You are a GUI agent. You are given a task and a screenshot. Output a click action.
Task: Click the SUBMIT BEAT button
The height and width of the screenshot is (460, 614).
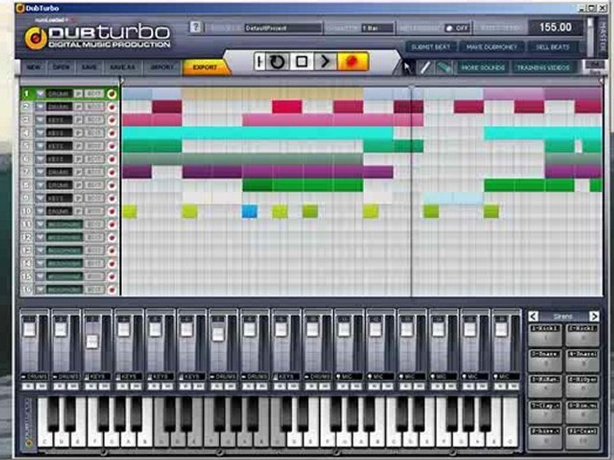tap(430, 47)
